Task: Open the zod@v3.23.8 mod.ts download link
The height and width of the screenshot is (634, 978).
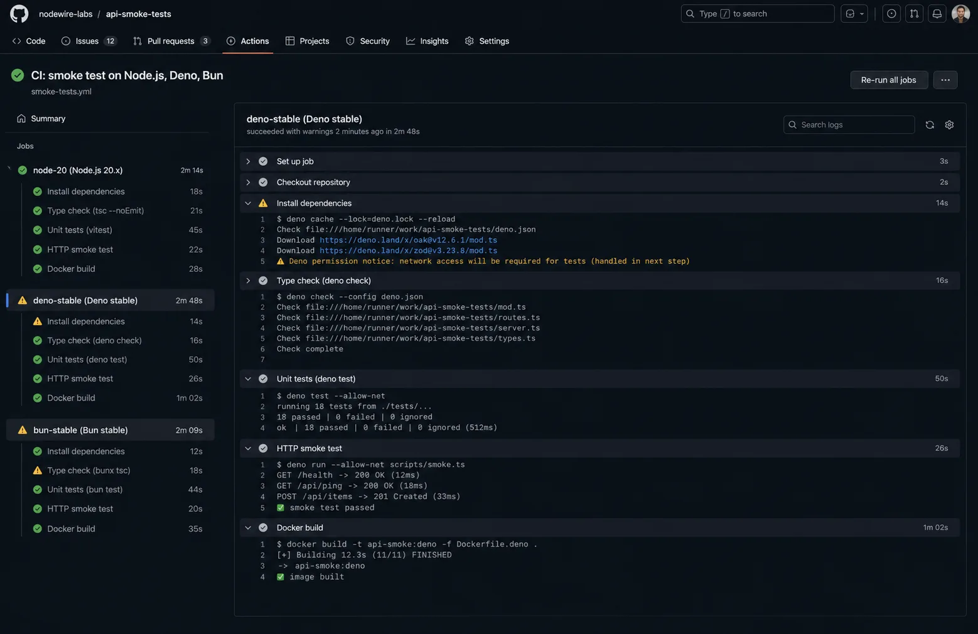Action: [408, 250]
